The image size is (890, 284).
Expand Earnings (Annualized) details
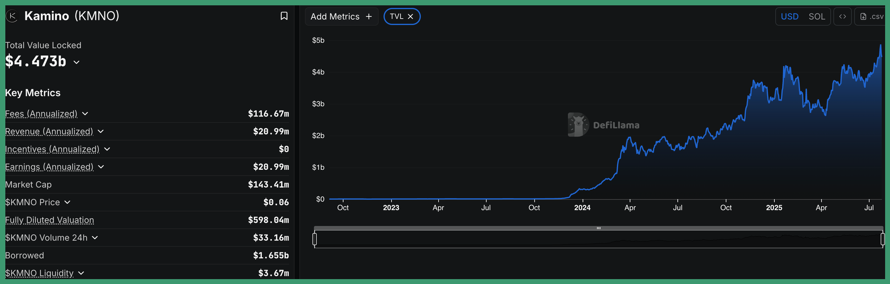[101, 167]
